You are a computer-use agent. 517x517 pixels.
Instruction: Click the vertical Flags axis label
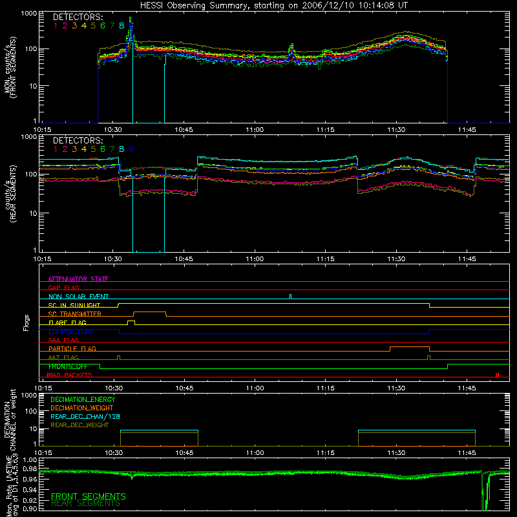[x=26, y=322]
